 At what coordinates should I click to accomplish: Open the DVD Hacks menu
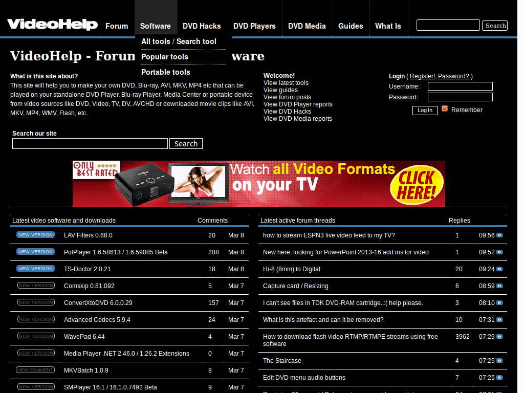coord(202,26)
